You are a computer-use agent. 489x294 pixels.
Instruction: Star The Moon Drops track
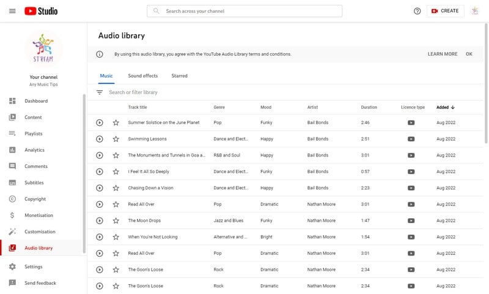point(116,221)
